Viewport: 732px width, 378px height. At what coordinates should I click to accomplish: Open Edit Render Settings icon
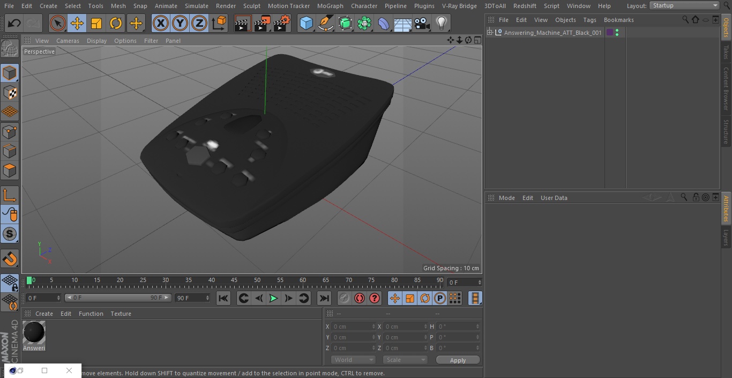[x=282, y=23]
